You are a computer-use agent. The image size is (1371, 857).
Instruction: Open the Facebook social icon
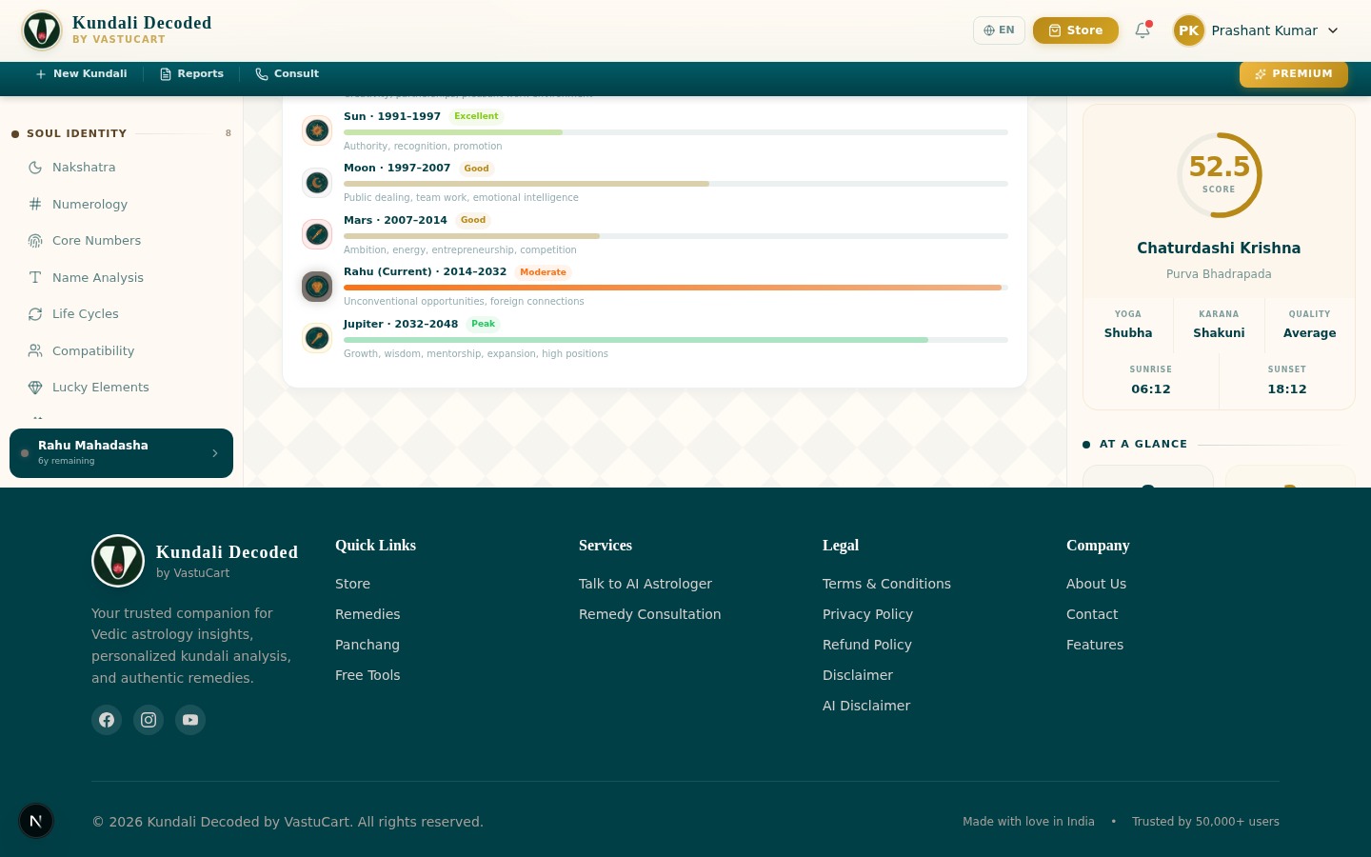click(x=107, y=720)
